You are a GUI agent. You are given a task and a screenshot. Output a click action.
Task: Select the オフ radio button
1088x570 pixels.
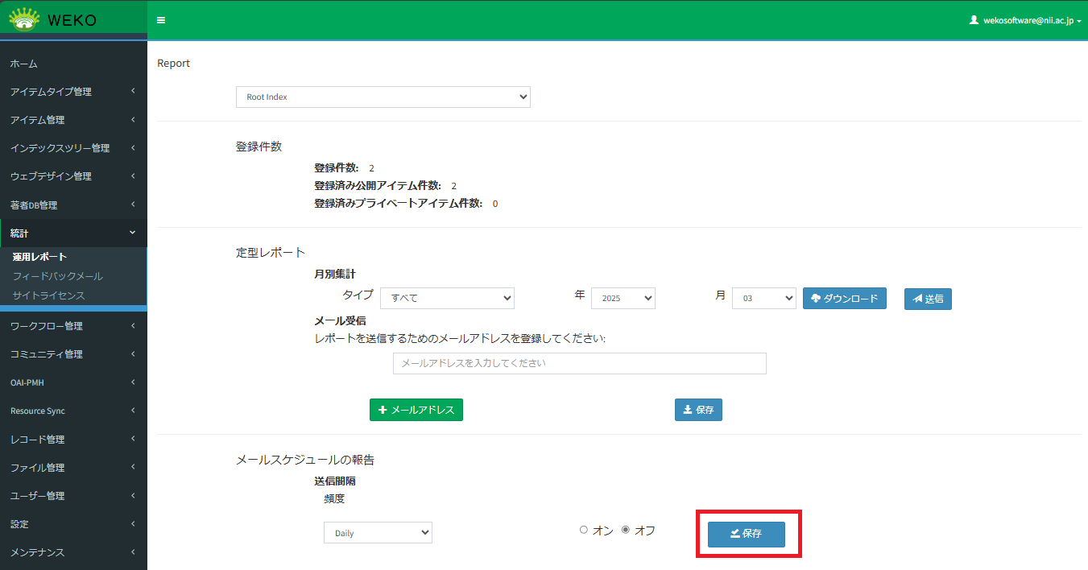pyautogui.click(x=626, y=530)
